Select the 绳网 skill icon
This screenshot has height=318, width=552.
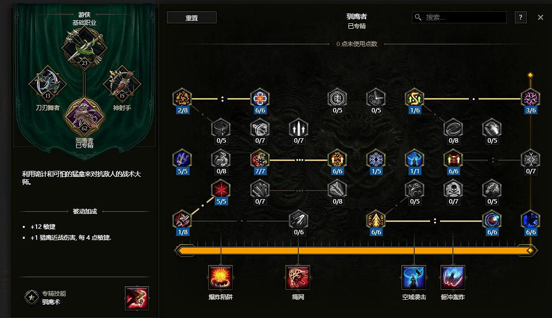[x=298, y=277]
